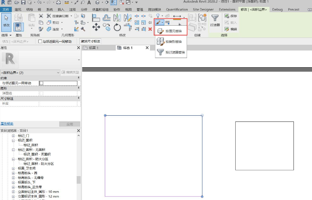Collapse the 标记_面积 - 防火分区 tree node
This screenshot has height=200, width=312.
click(13, 159)
